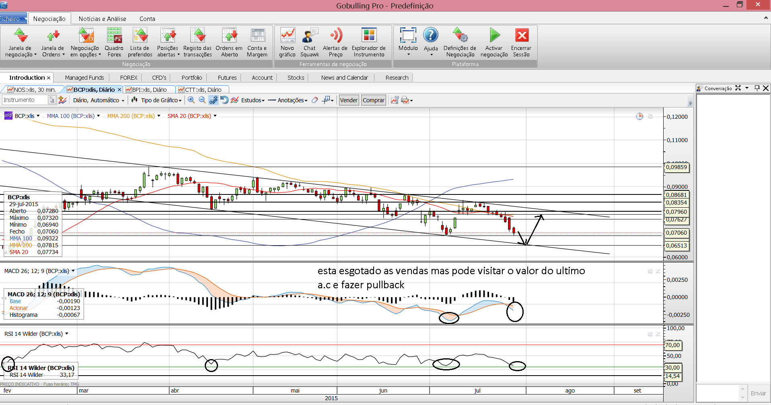Create a Novo gráfico chart
The width and height of the screenshot is (771, 405).
tap(288, 42)
